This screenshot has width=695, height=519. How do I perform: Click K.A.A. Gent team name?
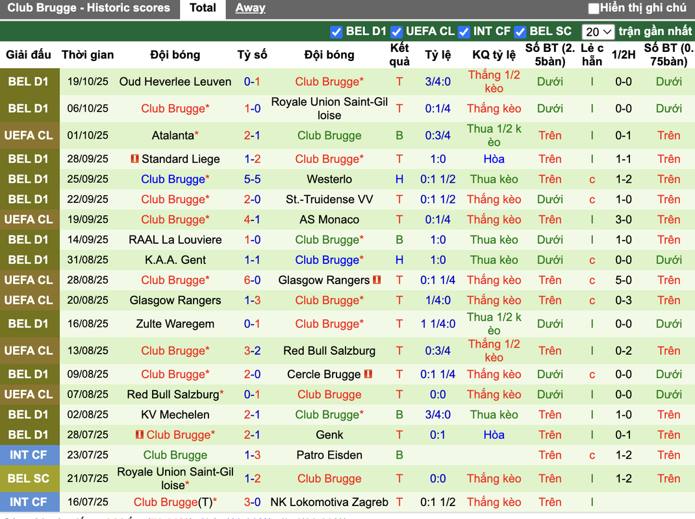[x=175, y=259]
